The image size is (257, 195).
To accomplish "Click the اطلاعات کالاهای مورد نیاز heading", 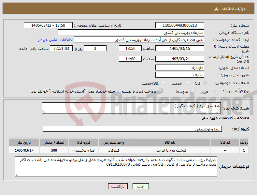I will click(x=225, y=118).
